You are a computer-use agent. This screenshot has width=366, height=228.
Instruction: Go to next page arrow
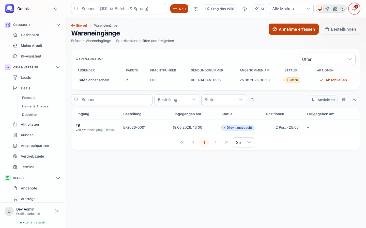pyautogui.click(x=216, y=142)
